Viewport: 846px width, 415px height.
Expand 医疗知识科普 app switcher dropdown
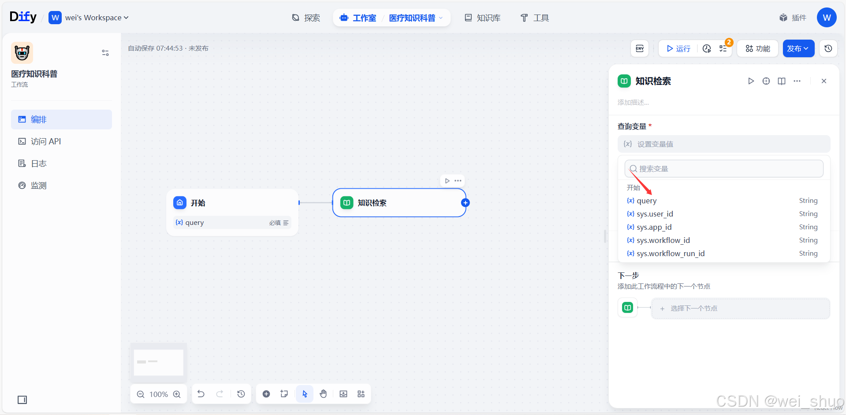coord(416,18)
